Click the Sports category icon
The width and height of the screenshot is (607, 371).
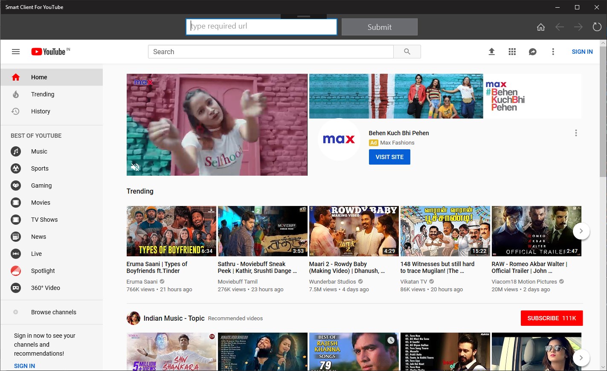(16, 168)
